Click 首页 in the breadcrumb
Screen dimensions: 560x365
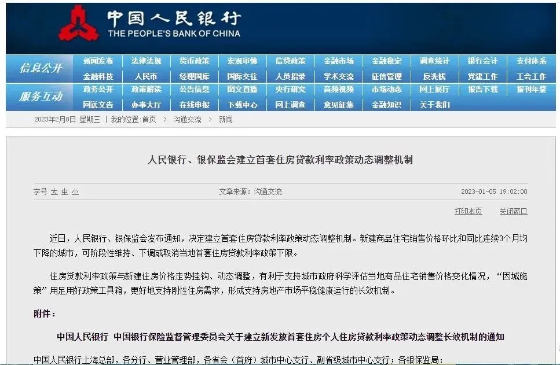(x=149, y=120)
